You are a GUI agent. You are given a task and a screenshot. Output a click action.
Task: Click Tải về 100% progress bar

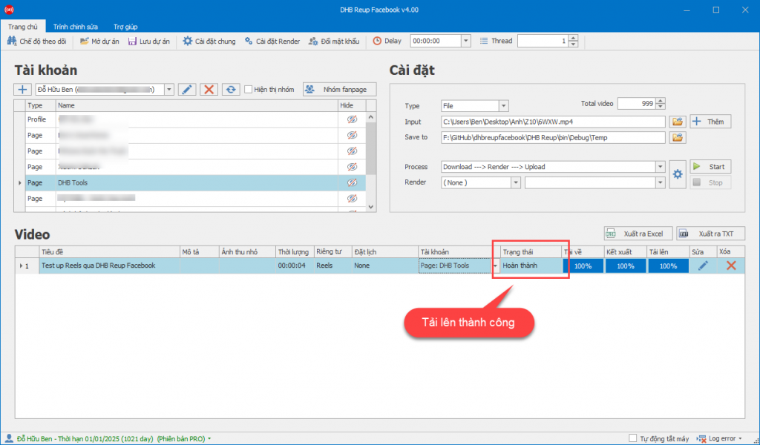pos(583,266)
